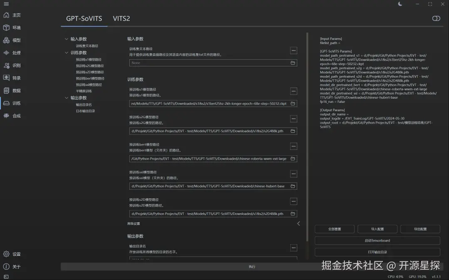Toggle the switch at top-right of tabs
The image size is (449, 280).
(436, 18)
